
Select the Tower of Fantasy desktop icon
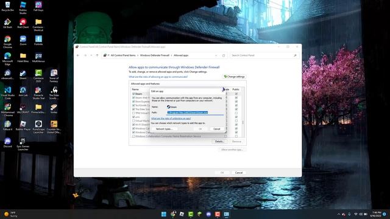[x=54, y=76]
